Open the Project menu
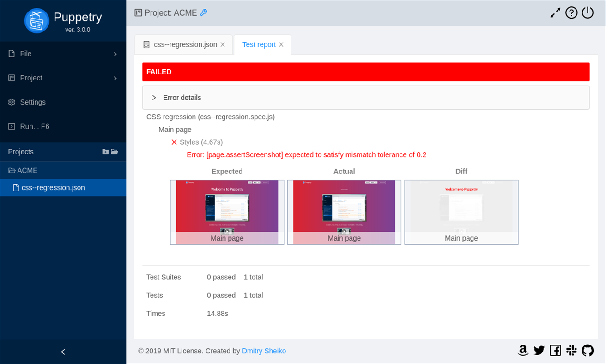Viewport: 606px width, 364px height. (63, 78)
